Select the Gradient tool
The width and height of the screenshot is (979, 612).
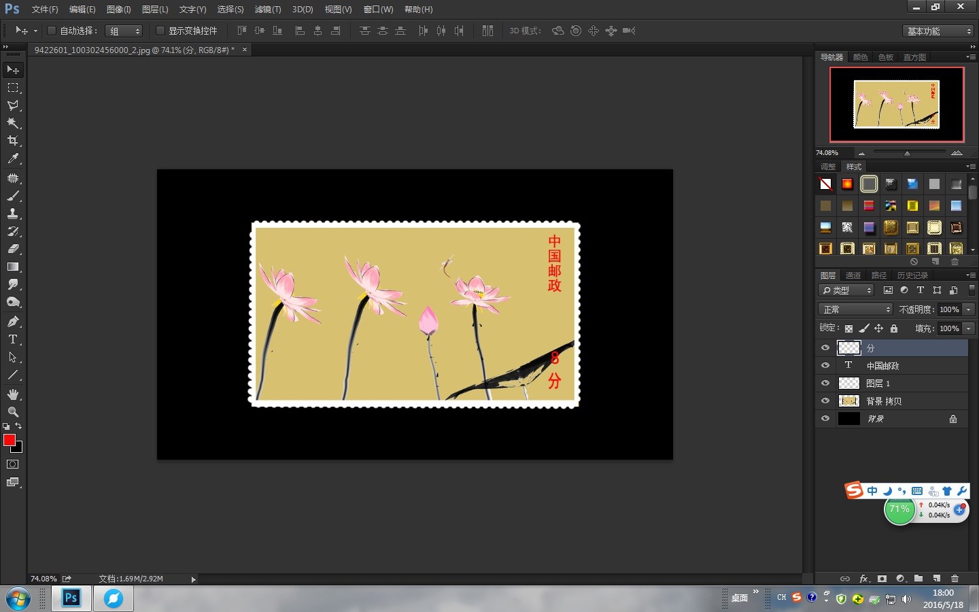13,267
